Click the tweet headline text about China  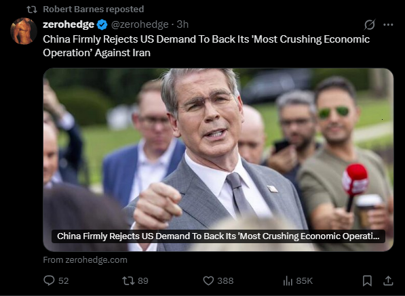pos(206,46)
